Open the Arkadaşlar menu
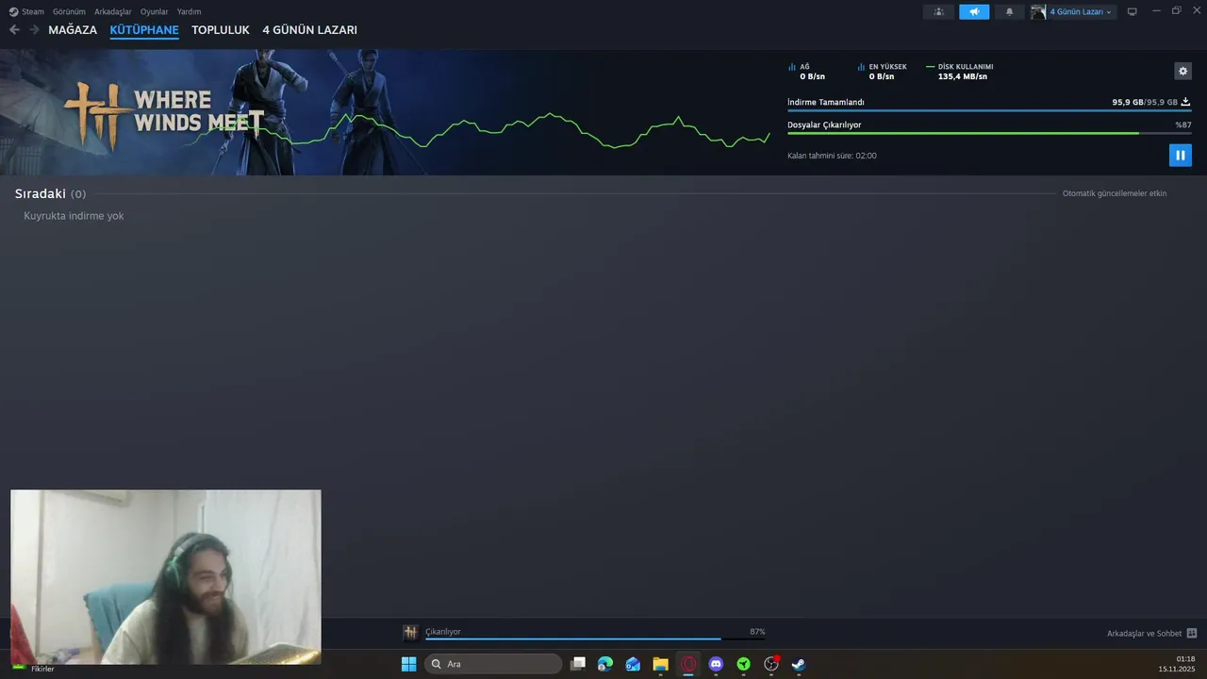 point(113,11)
